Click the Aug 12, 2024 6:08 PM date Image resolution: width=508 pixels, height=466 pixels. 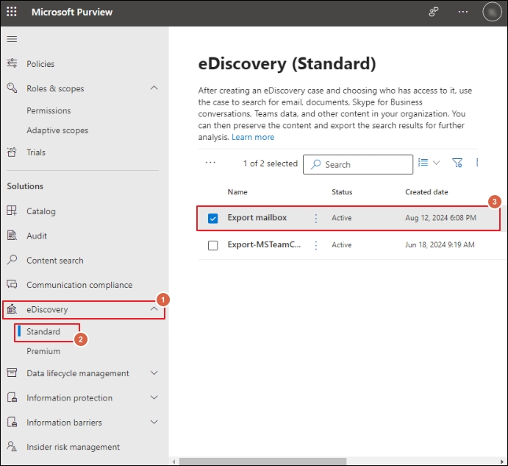(440, 218)
